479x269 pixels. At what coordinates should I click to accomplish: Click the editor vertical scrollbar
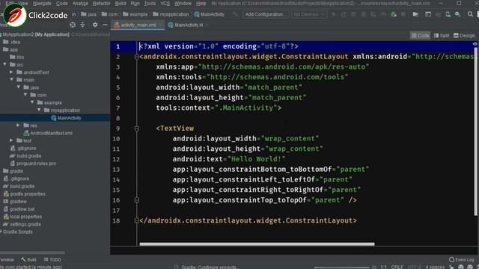(x=476, y=132)
